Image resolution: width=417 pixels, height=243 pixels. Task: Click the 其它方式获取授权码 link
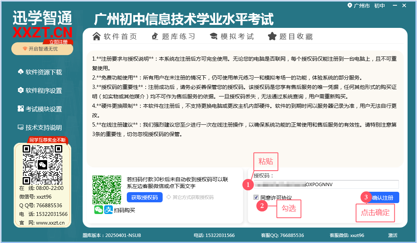[x=193, y=197]
